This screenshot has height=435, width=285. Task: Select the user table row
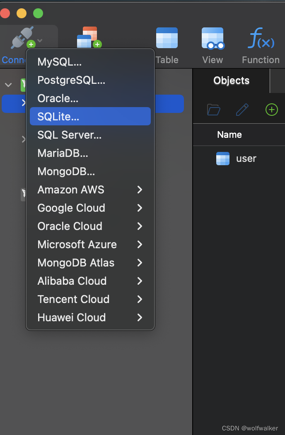click(239, 159)
